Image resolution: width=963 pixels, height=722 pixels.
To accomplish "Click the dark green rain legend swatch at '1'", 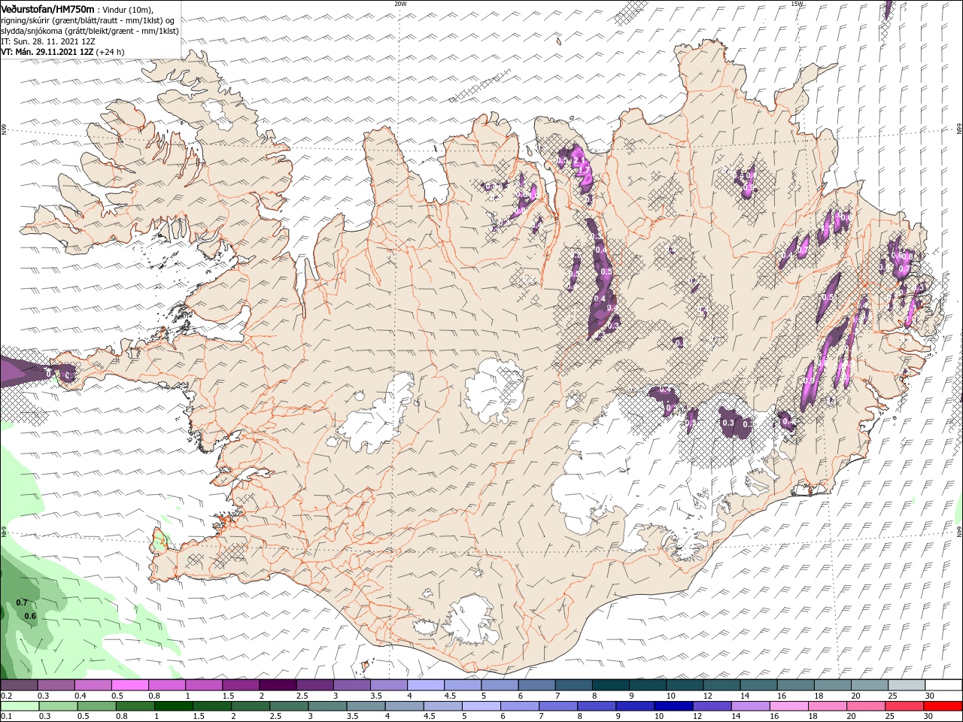I will pos(173,706).
